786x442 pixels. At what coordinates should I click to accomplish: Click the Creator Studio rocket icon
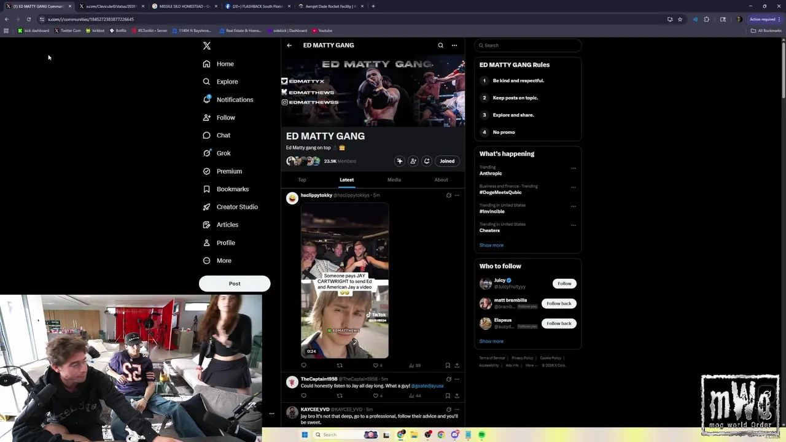206,207
